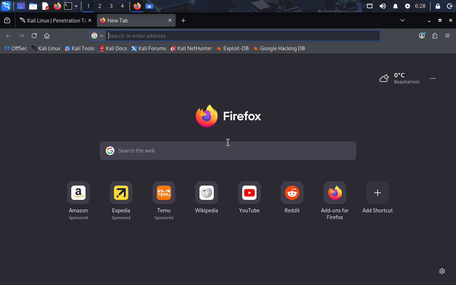The image size is (456, 285).
Task: Click the volume speaker icon in panel
Action: tap(383, 6)
